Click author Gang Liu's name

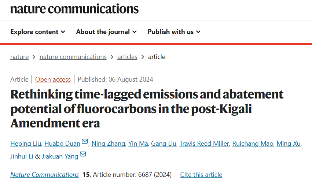[x=164, y=144]
